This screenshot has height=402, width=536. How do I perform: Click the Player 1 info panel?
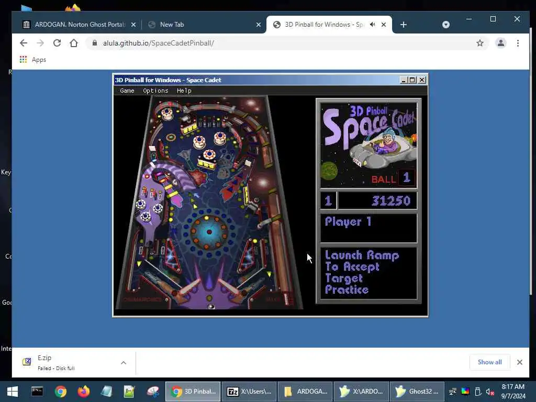[x=368, y=228]
